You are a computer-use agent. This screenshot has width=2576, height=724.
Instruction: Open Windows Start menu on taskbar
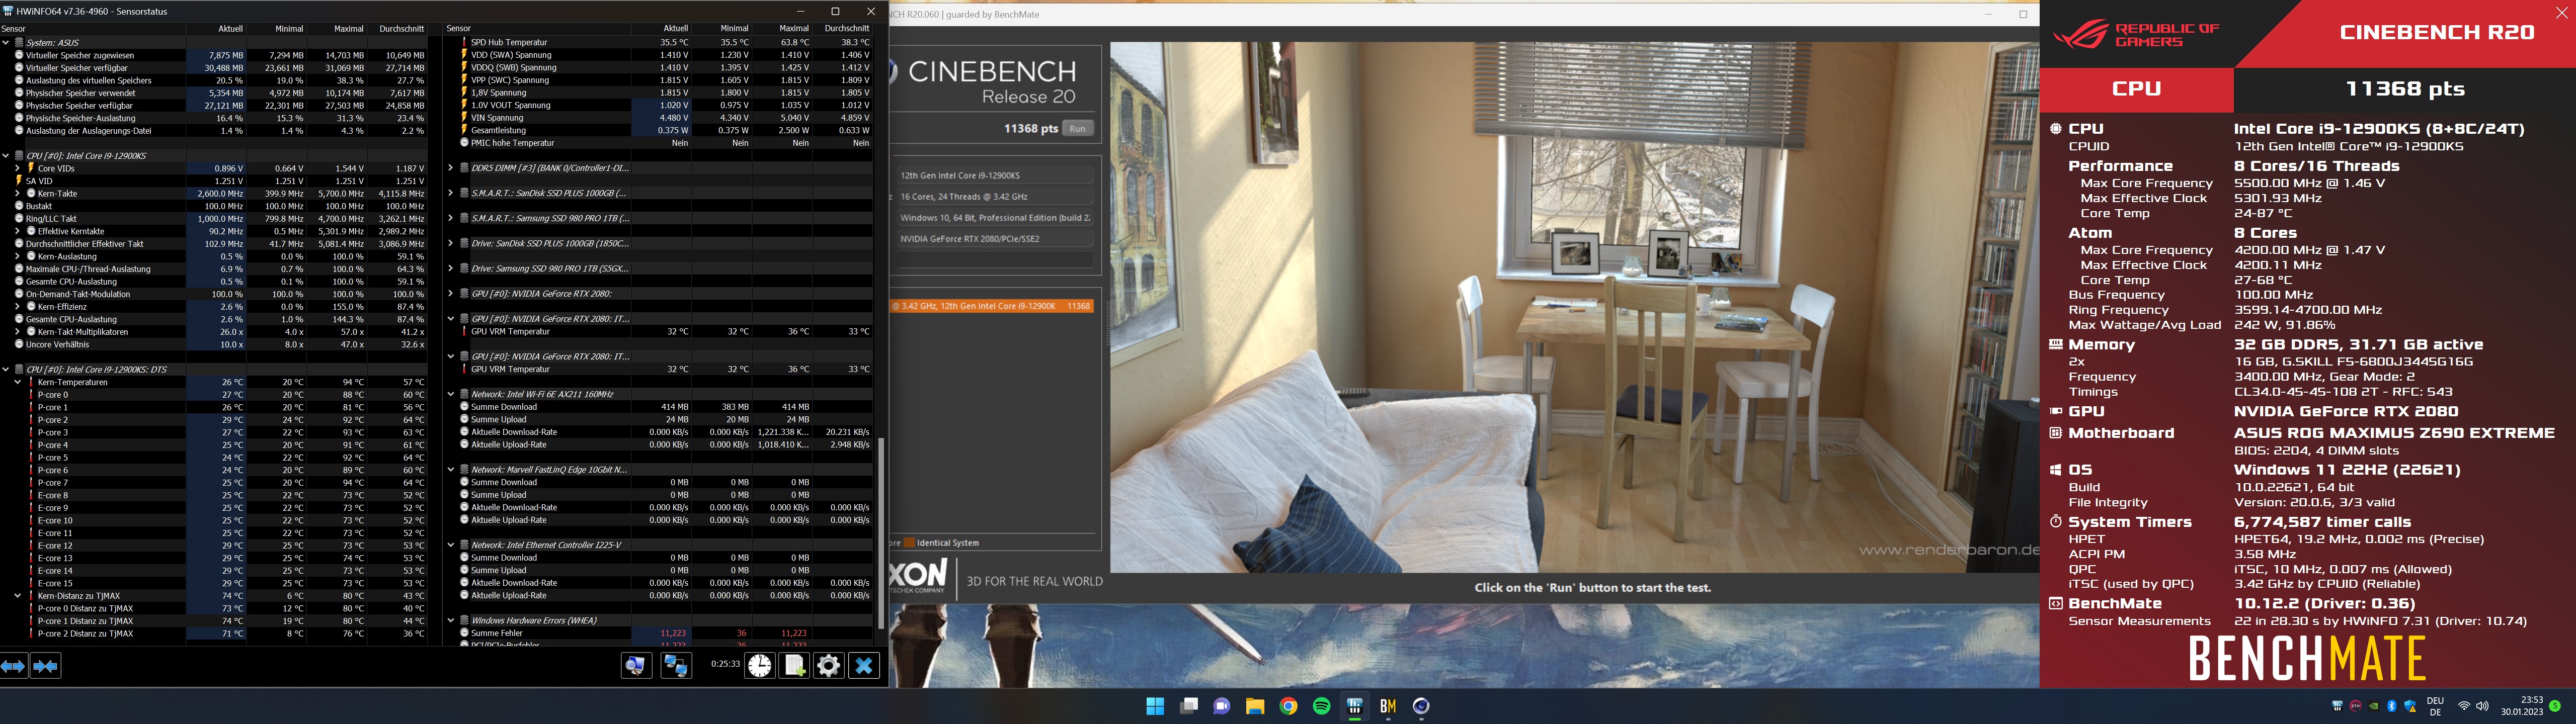(1155, 706)
